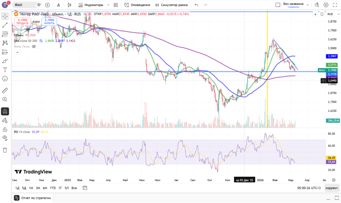Open the quick search icon

[317, 5]
